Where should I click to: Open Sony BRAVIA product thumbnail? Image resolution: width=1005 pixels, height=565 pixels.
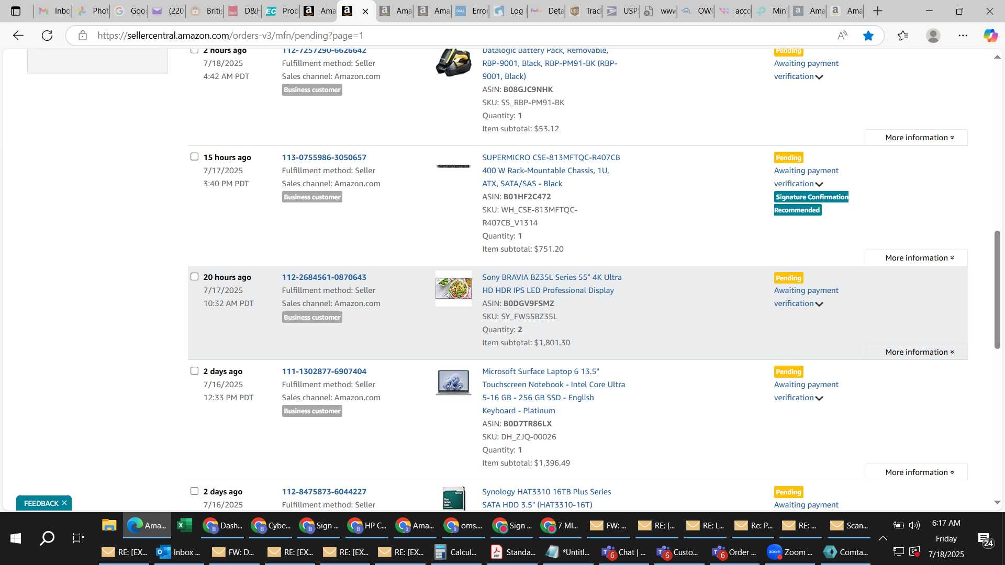[453, 288]
